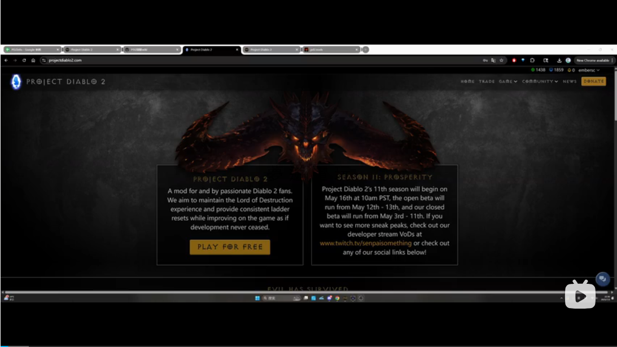Click the SEASON 11: PROSPERITY heading
Viewport: 617px width, 347px height.
tap(384, 177)
